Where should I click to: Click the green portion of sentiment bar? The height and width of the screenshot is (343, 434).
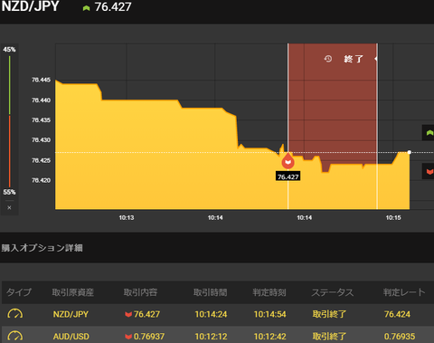pyautogui.click(x=9, y=85)
